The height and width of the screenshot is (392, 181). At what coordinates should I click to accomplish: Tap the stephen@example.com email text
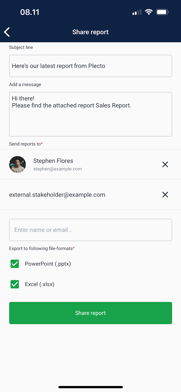coord(57,169)
